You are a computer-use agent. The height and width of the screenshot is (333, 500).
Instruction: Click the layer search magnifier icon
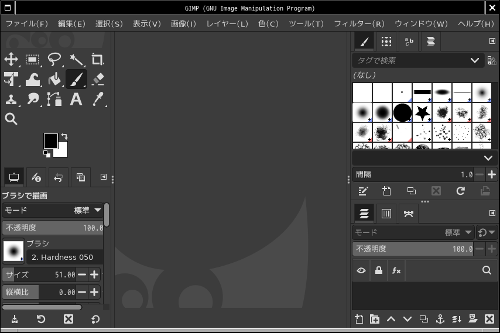[487, 270]
